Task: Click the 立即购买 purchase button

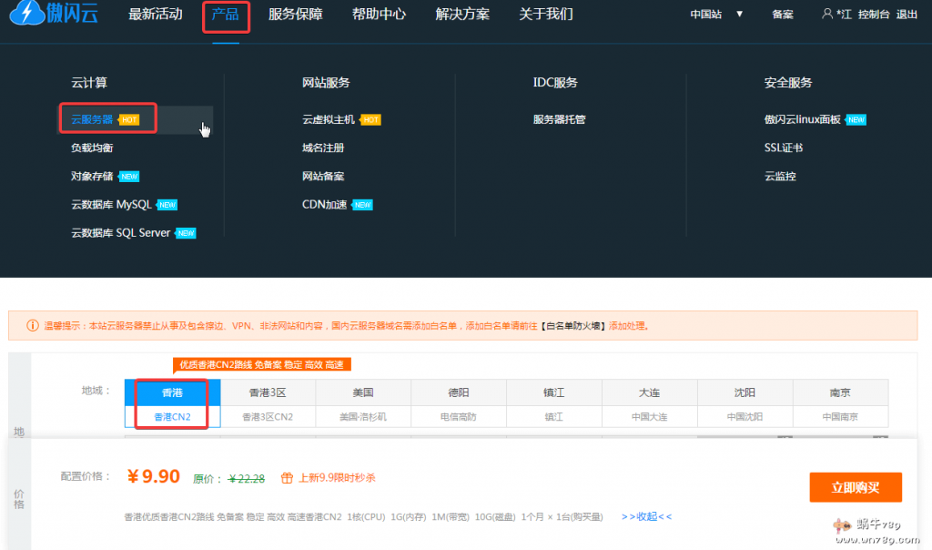Action: (855, 487)
